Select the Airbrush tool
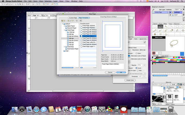This screenshot has width=185, height=115. tap(155, 34)
